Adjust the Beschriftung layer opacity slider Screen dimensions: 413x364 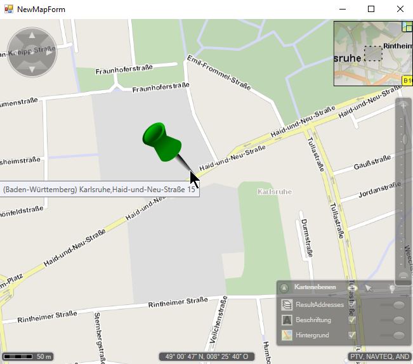pos(398,320)
